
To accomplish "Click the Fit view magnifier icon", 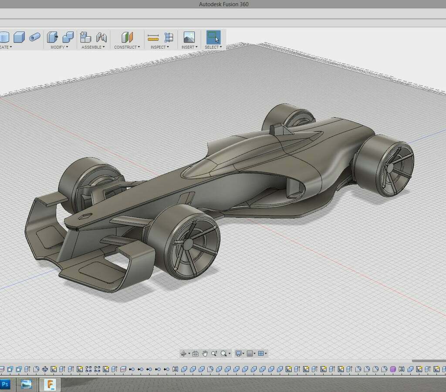I will [x=223, y=353].
